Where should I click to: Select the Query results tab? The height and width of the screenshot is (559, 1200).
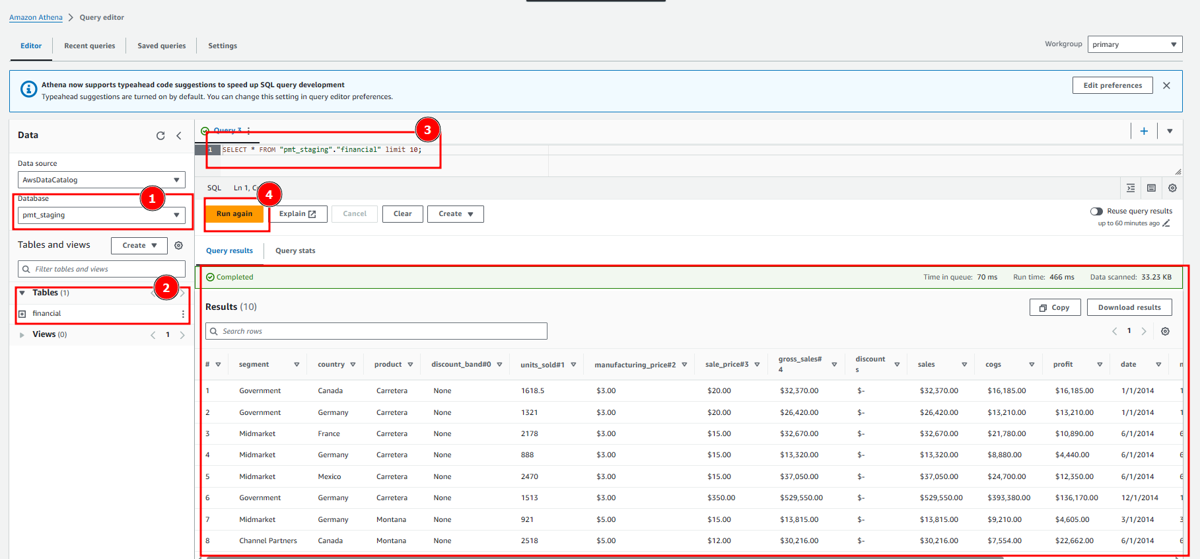229,251
